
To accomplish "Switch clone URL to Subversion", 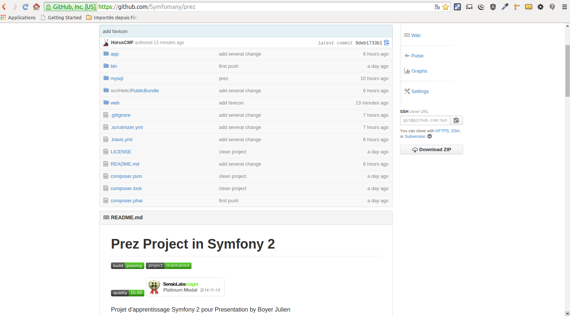I will (x=415, y=136).
